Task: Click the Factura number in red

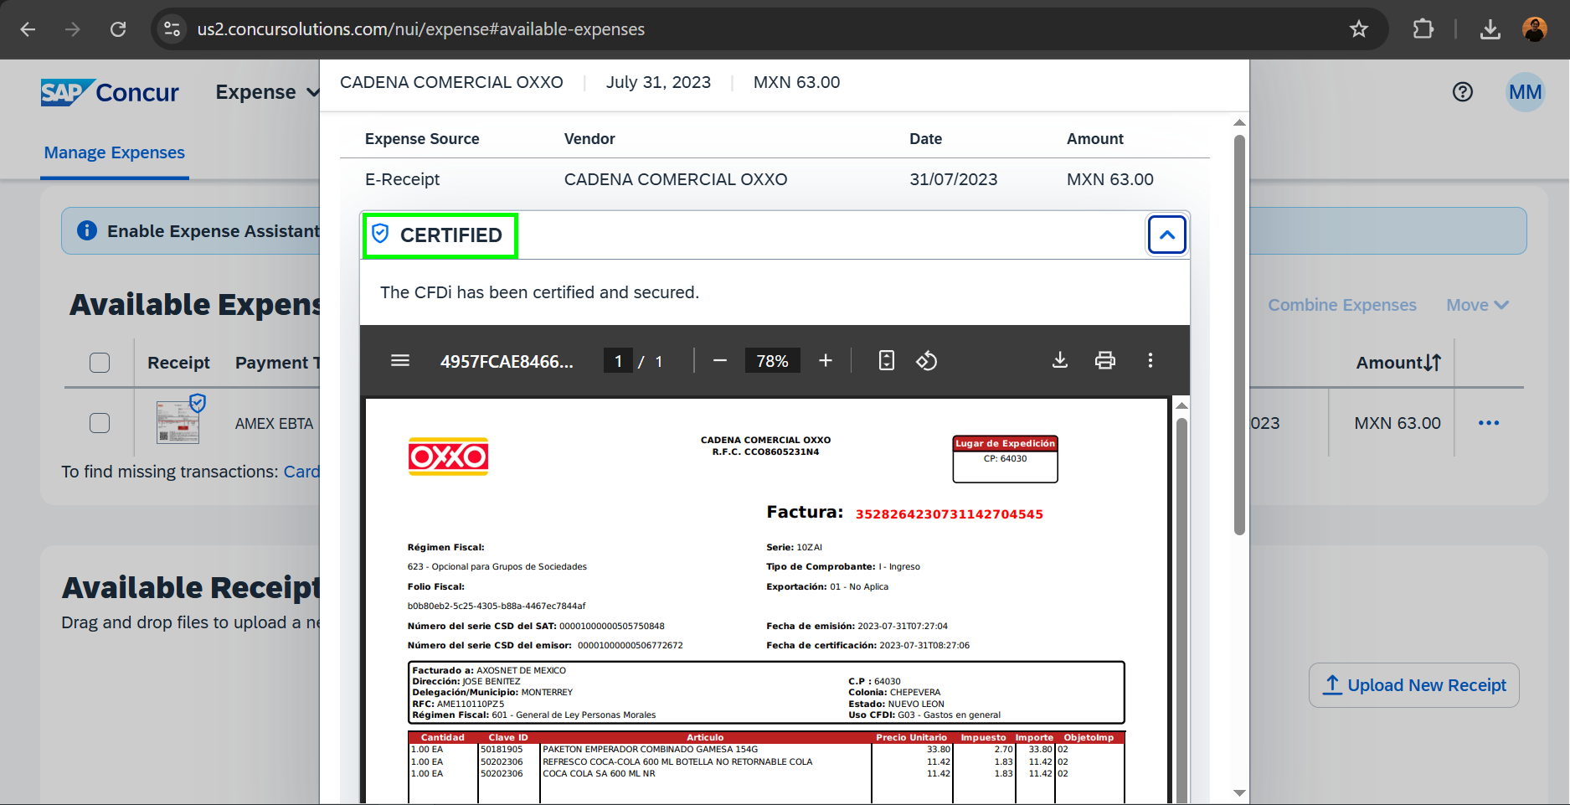Action: [949, 514]
